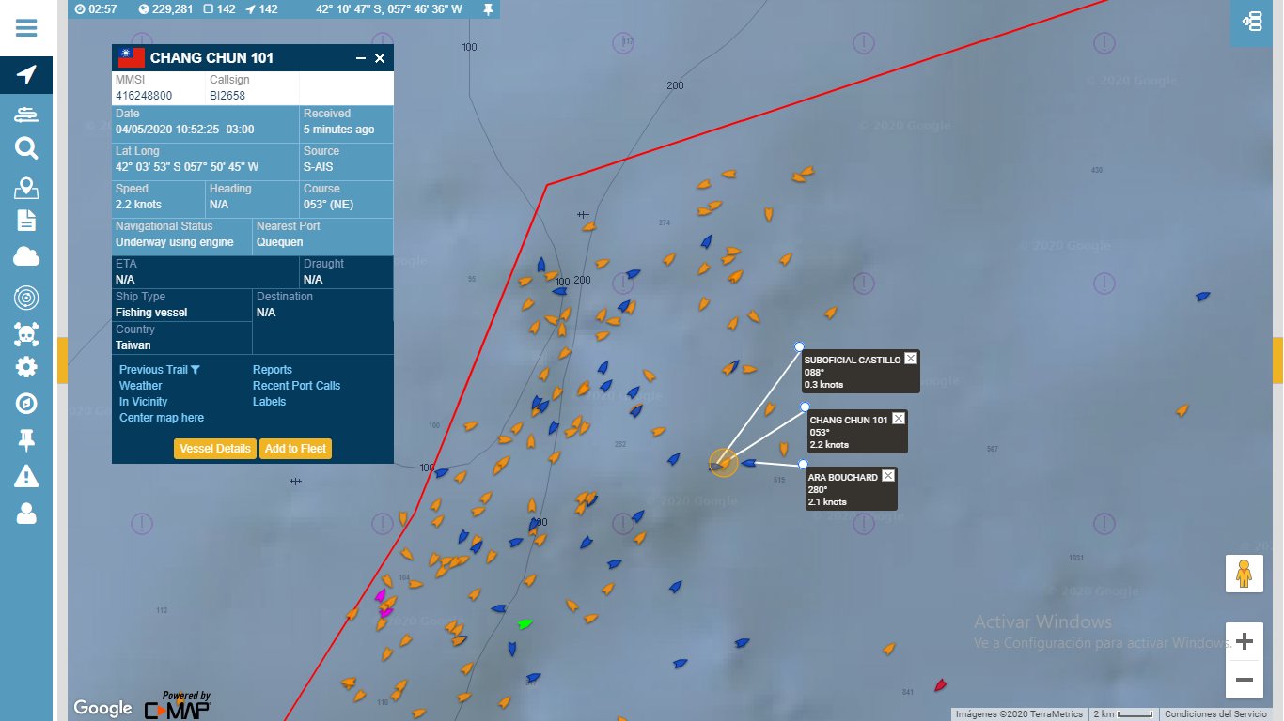
Task: Open the Weather link in vessel panel
Action: tap(141, 386)
